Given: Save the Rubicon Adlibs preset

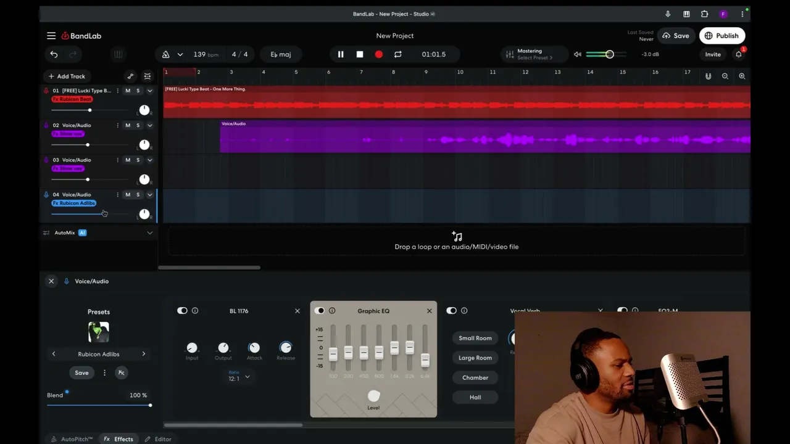Looking at the screenshot, I should click(81, 372).
